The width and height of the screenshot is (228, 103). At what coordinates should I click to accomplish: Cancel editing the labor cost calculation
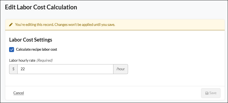(19, 93)
